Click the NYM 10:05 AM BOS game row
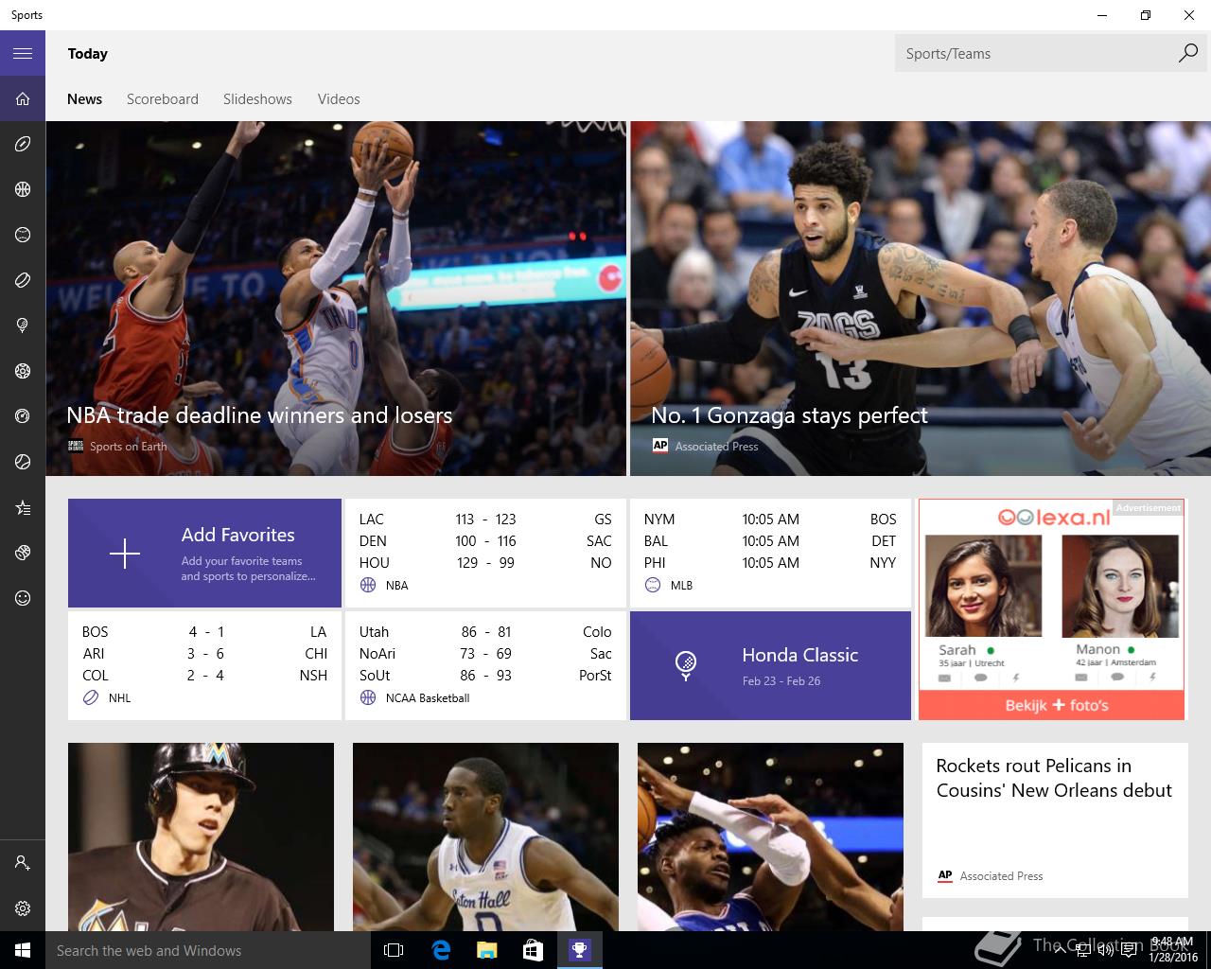Viewport: 1211px width, 969px height. [770, 519]
